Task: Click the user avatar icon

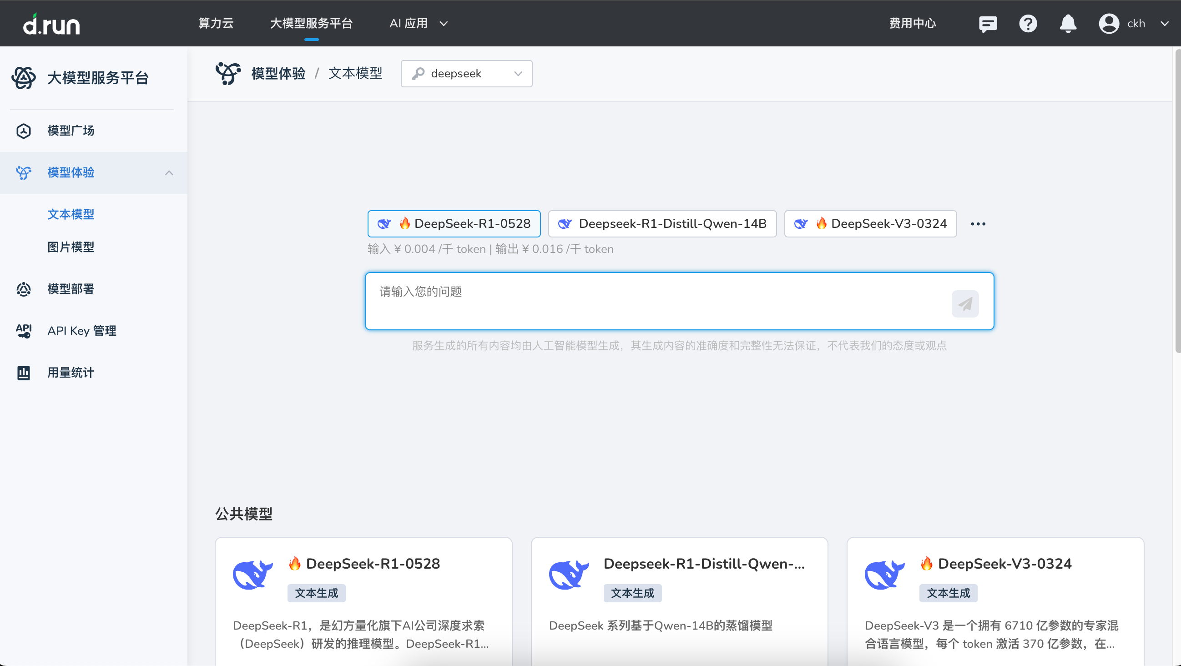Action: (x=1109, y=23)
